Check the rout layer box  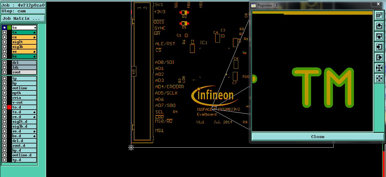(4, 72)
